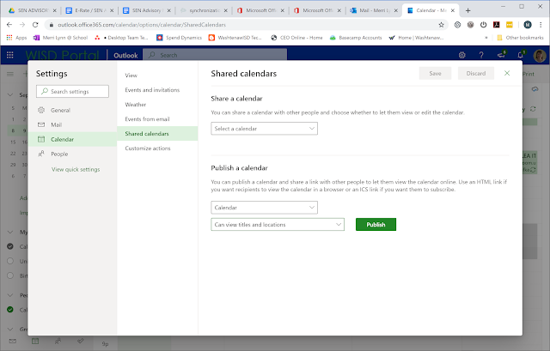Close the Settings dialog with X
This screenshot has width=550, height=351.
tap(507, 74)
